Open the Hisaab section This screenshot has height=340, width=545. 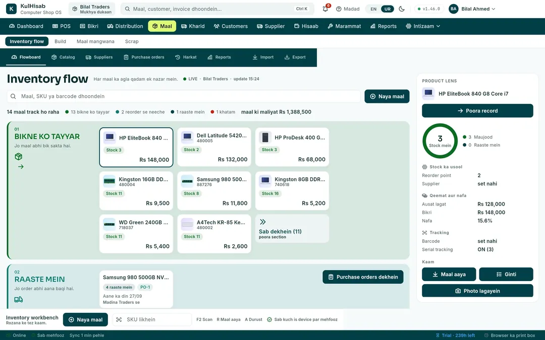(x=306, y=26)
